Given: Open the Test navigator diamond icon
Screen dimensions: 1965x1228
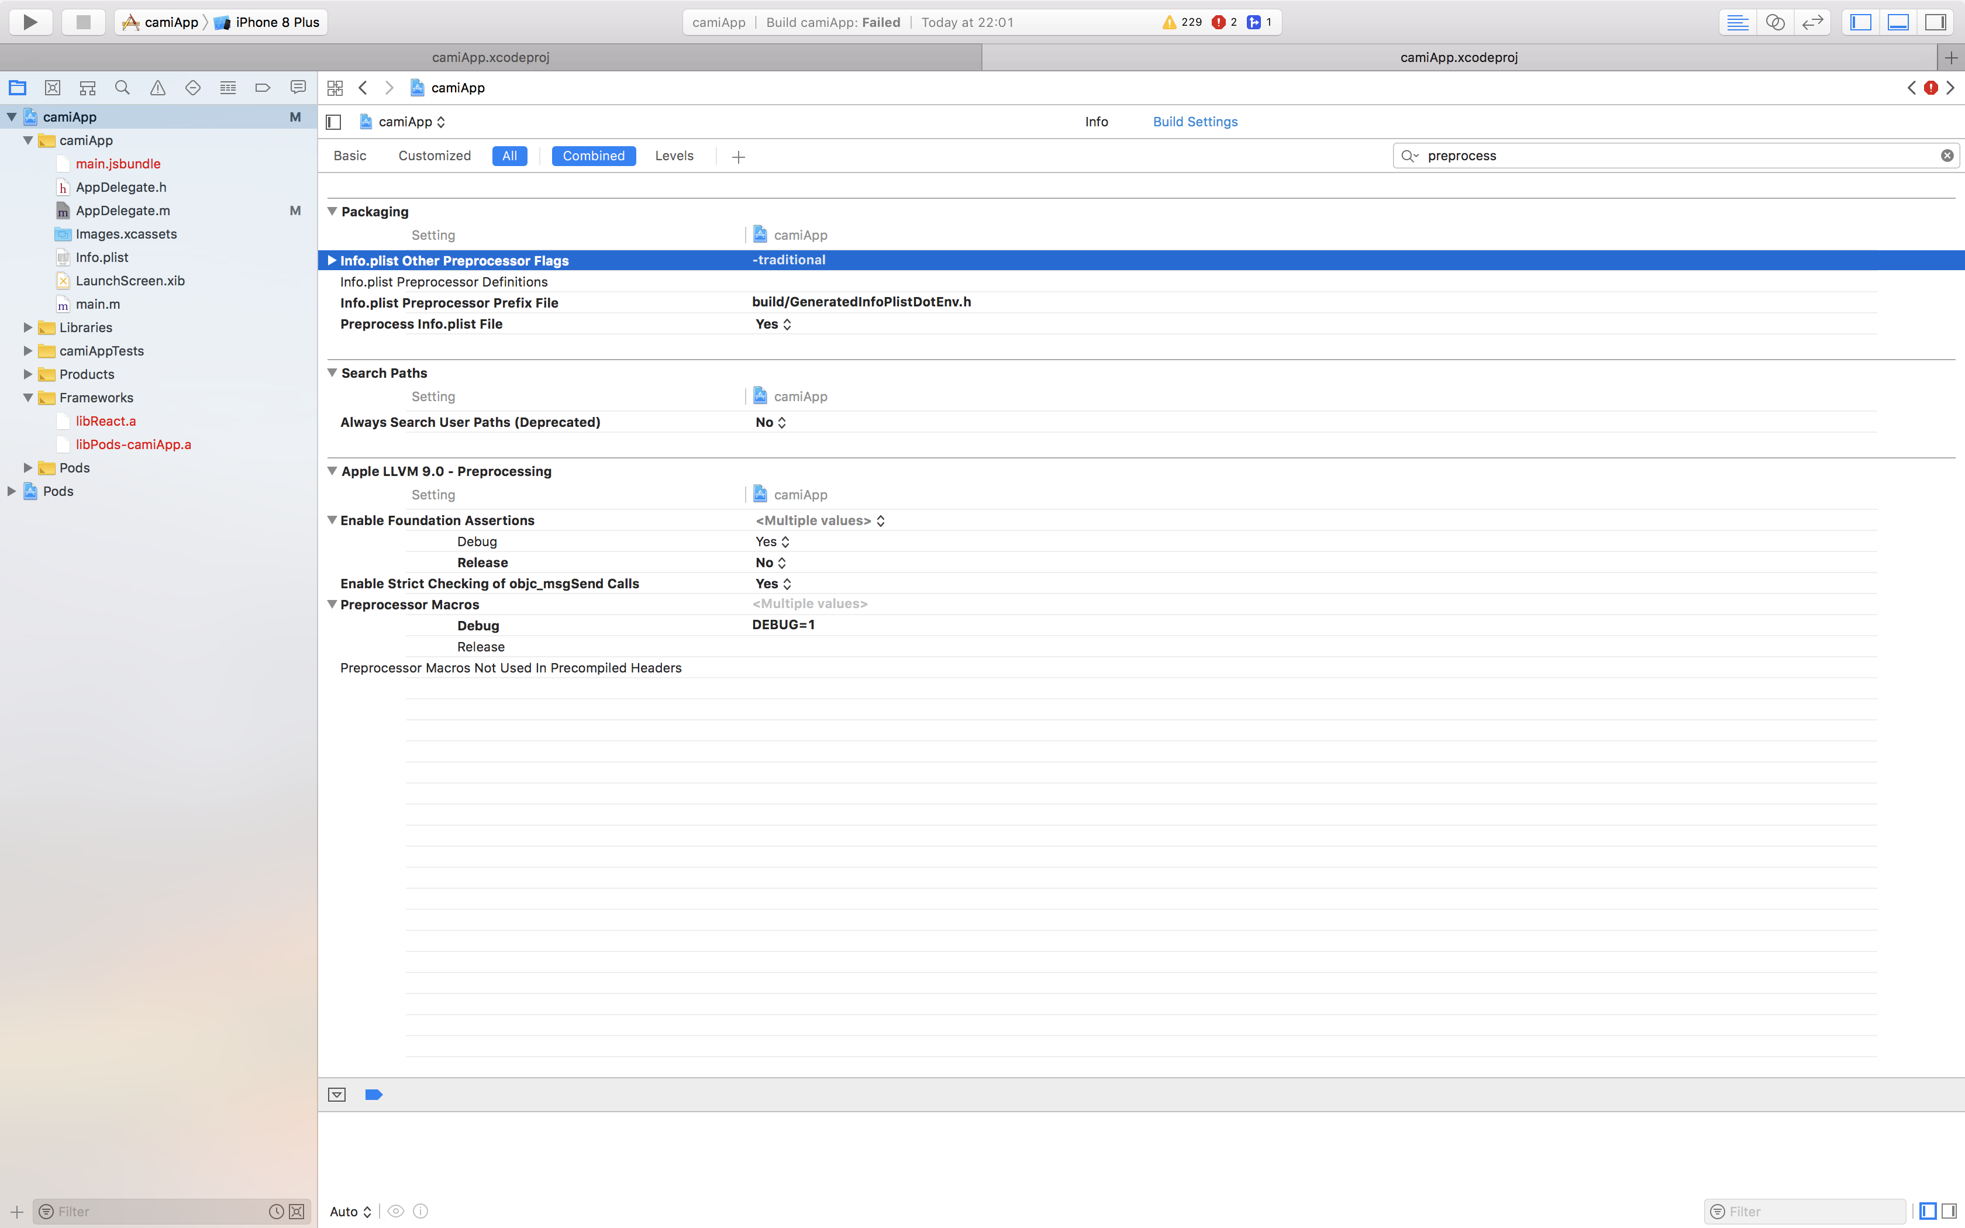Looking at the screenshot, I should [x=192, y=88].
